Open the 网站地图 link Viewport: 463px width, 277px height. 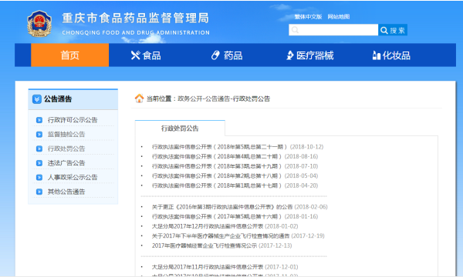(x=339, y=17)
